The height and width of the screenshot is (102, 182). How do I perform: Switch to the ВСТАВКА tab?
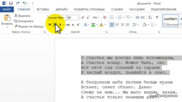43,9
